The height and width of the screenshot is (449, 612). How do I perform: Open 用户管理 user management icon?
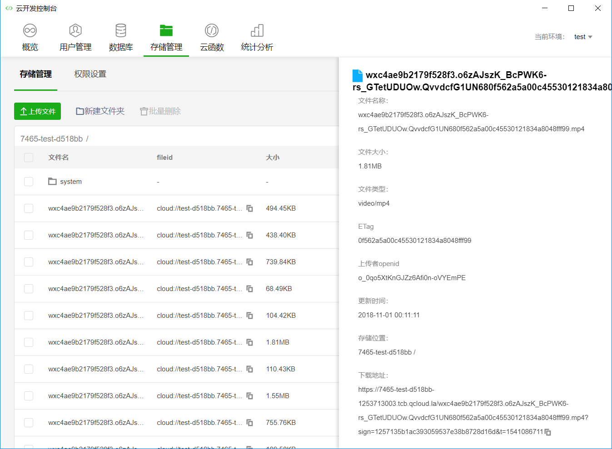(75, 30)
